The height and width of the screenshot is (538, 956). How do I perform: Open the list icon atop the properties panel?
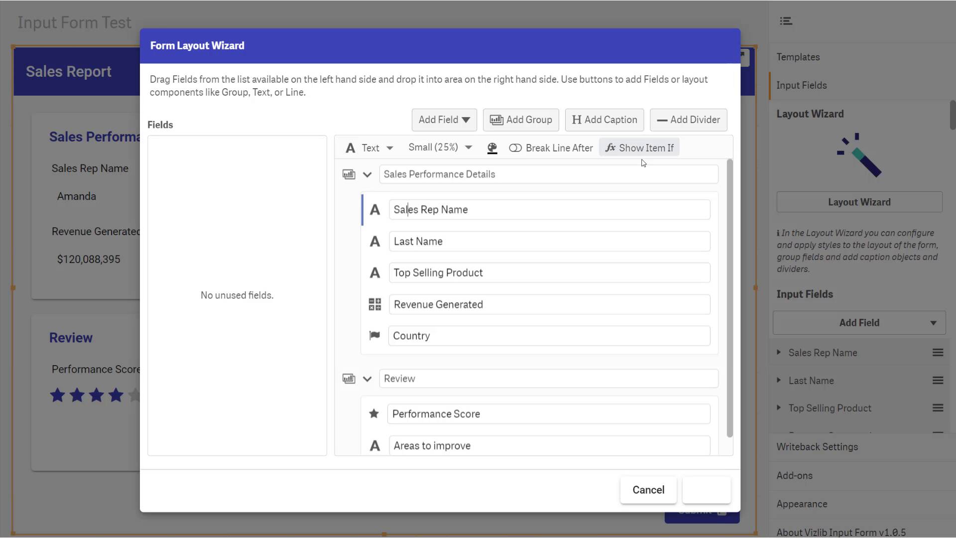(x=786, y=21)
